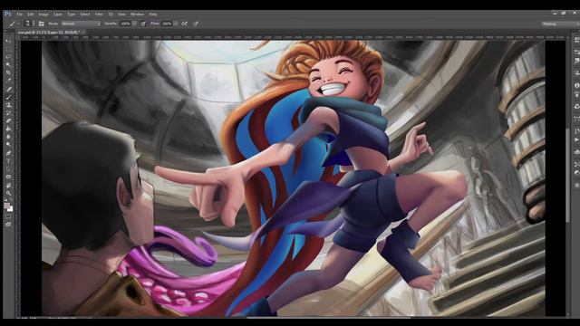The width and height of the screenshot is (580, 326).
Task: Open the Filter menu
Action: click(x=99, y=14)
